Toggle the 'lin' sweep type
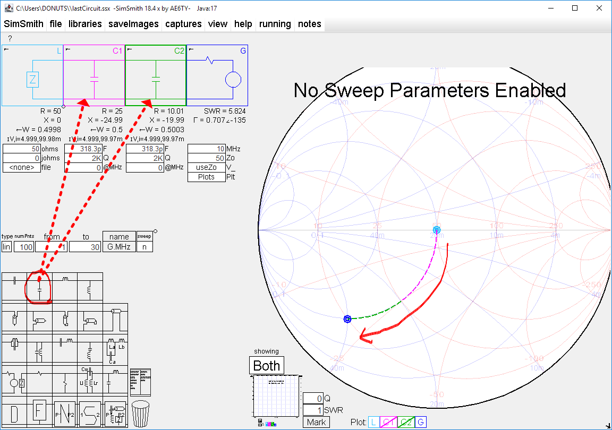Screen dimensions: 612x430 (6, 247)
